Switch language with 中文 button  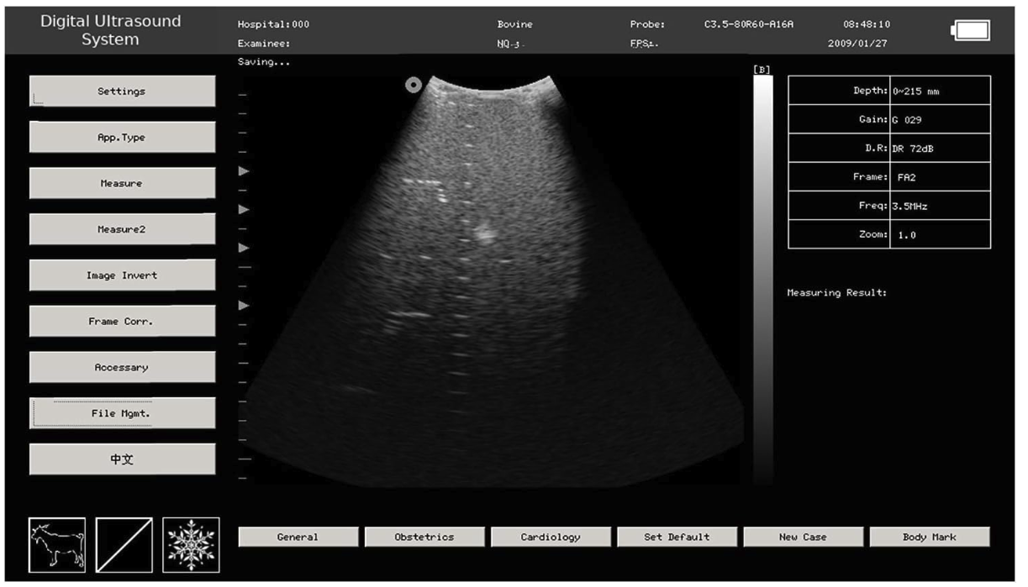(x=122, y=459)
